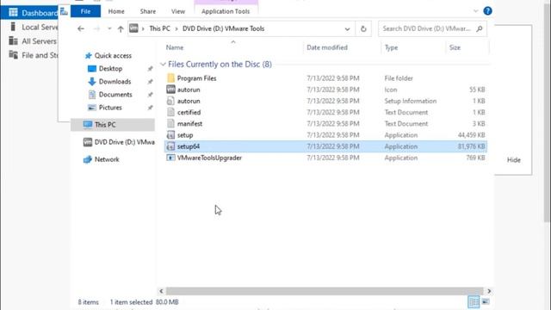Go back with the left arrow

(x=81, y=28)
